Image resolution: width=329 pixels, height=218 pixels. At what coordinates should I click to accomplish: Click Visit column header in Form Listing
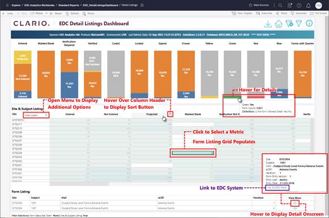64,198
